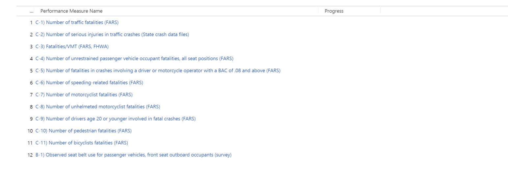Click the Progress column header
Screen dimensions: 508x169
coord(334,11)
